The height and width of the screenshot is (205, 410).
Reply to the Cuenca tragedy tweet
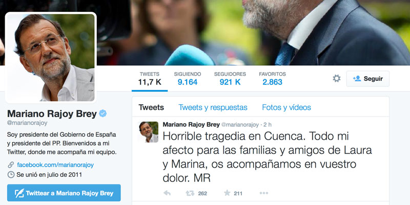tap(167, 193)
